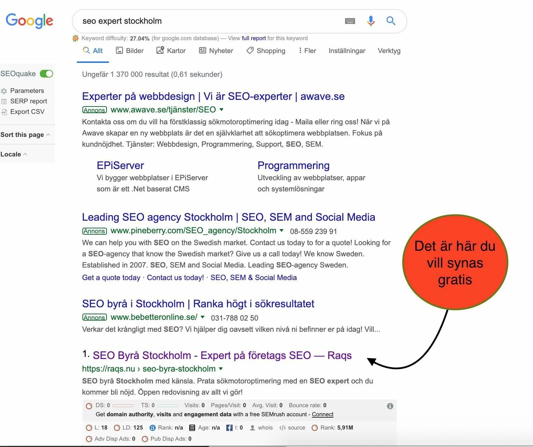Viewport: 533px width, 447px height.
Task: Switch to the Nyheter tab
Action: pos(216,51)
